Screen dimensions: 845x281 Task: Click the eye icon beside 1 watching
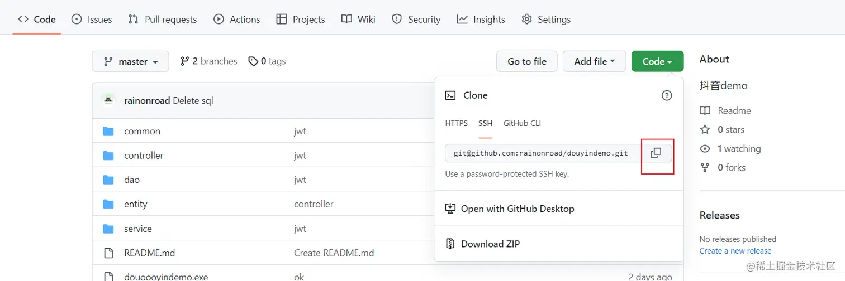(x=705, y=149)
